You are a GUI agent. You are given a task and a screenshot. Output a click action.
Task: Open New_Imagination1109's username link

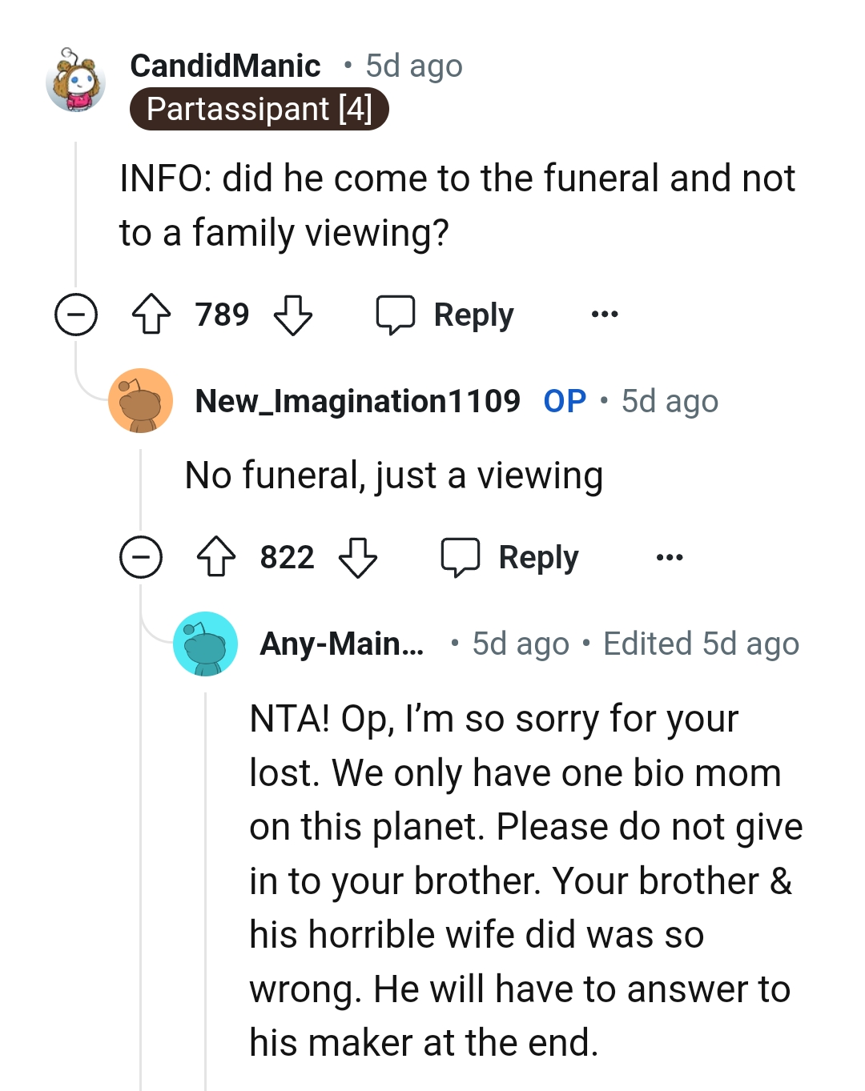click(x=358, y=401)
